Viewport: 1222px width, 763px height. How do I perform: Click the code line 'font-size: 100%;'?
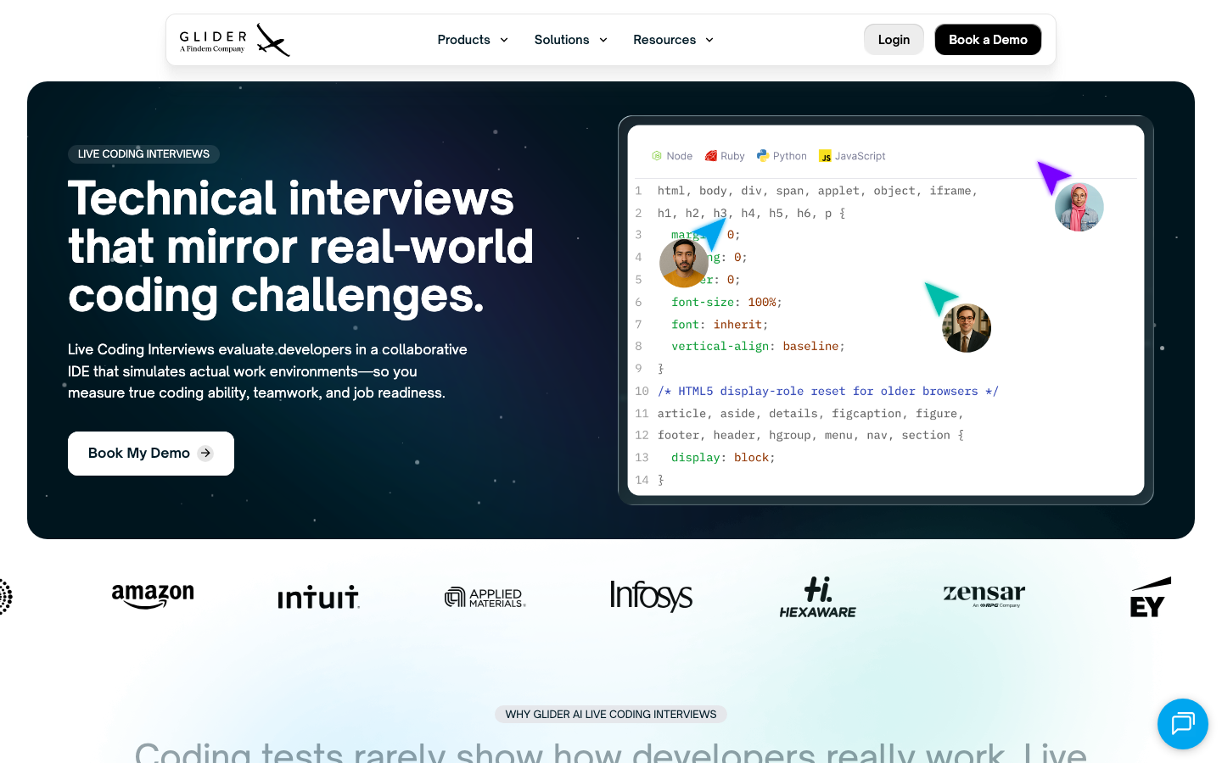726,303
